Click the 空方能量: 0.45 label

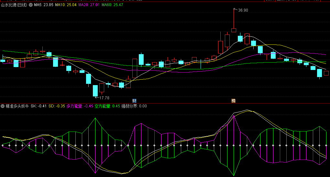(107, 106)
